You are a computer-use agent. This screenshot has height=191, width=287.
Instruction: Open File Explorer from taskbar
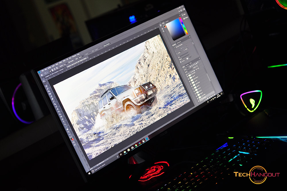125,152
